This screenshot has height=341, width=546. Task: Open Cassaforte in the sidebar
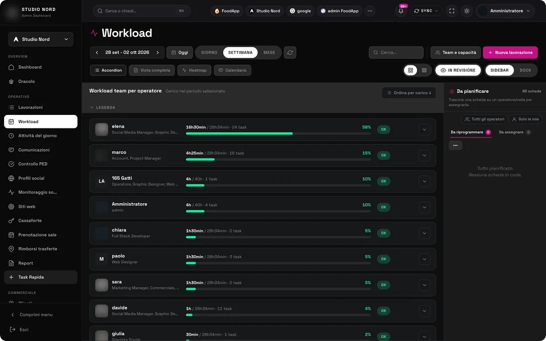[41, 221]
